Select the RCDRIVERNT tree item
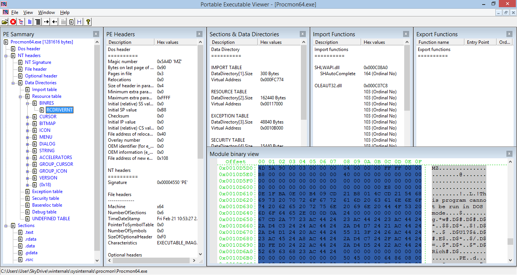The image size is (517, 275). (x=59, y=110)
